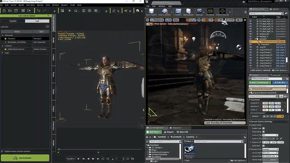Open Link List settings gear icon

point(47,27)
